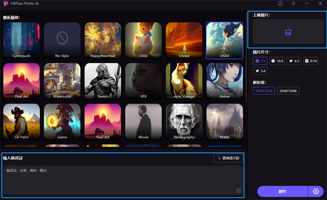Viewport: 327px width, 200px height.
Task: Open the hamburger menu in title bar
Action: [293, 3]
